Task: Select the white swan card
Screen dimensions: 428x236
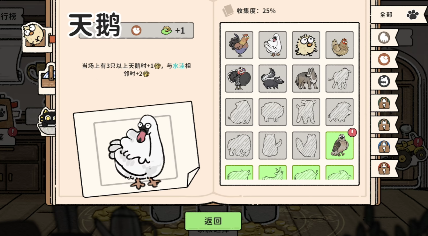Action: tap(273, 45)
